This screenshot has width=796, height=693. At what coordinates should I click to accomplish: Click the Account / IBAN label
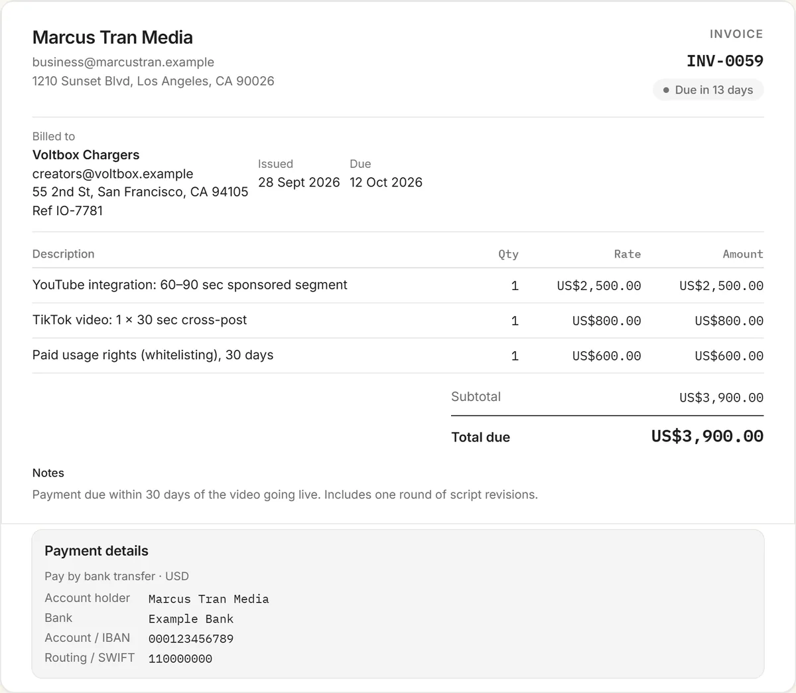(88, 638)
